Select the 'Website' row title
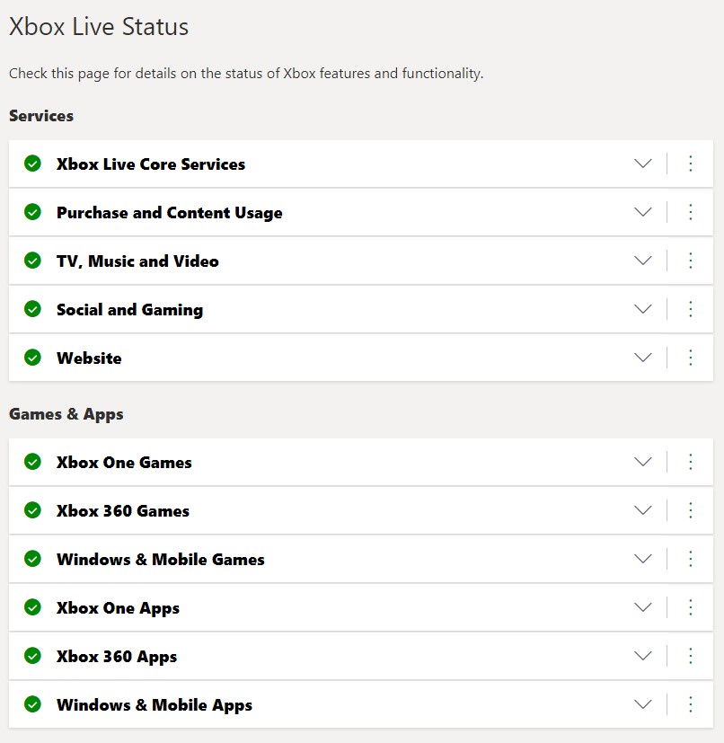Screen dimensions: 724x743 [x=89, y=358]
